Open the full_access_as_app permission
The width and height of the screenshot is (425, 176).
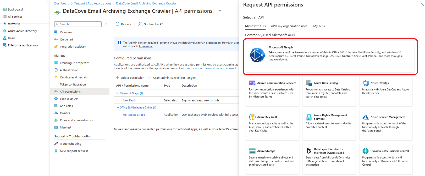(x=134, y=115)
